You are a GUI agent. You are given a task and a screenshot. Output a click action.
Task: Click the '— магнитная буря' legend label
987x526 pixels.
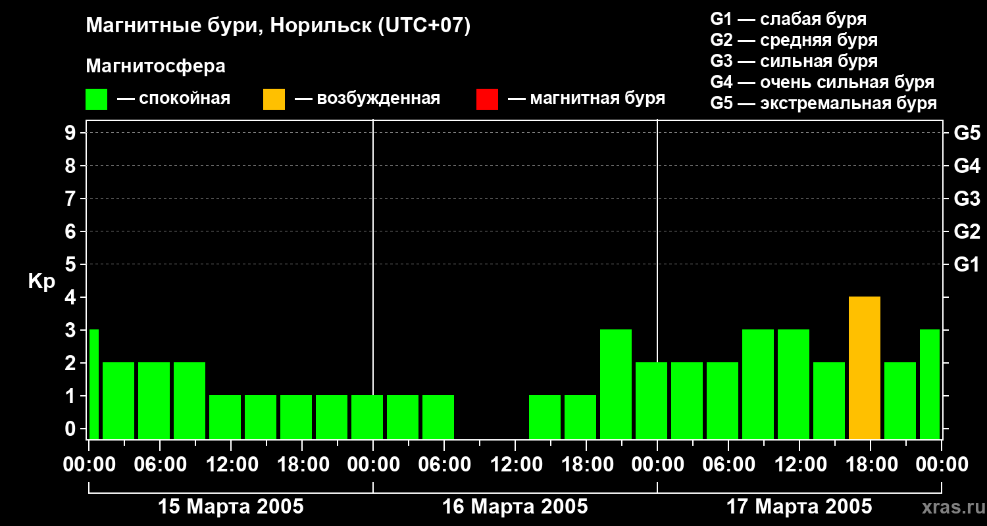pos(586,99)
